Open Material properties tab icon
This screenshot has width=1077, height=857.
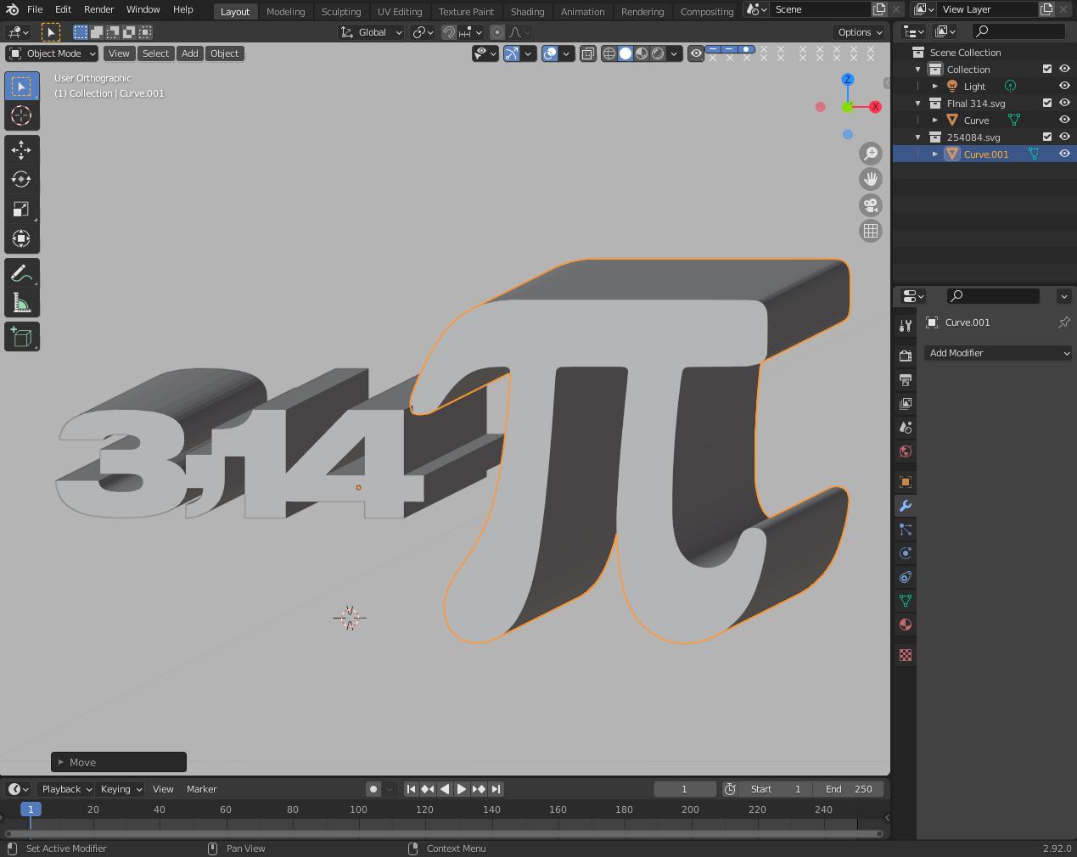[x=906, y=625]
